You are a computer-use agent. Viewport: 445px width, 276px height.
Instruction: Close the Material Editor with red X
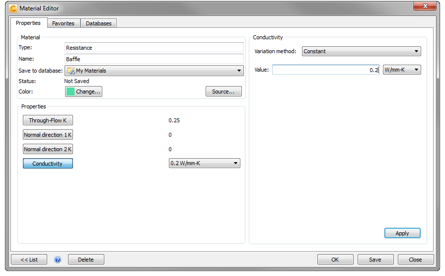[x=425, y=6]
